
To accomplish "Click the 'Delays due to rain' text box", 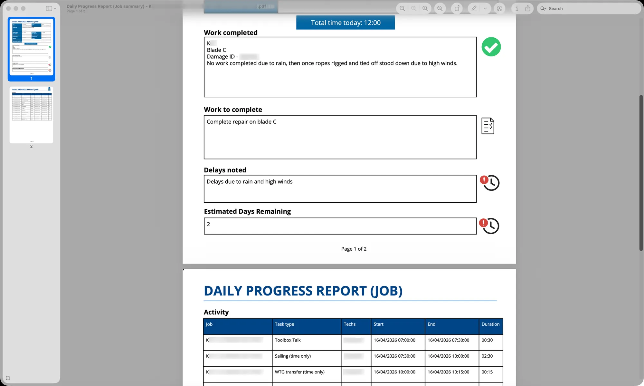I will (x=340, y=189).
